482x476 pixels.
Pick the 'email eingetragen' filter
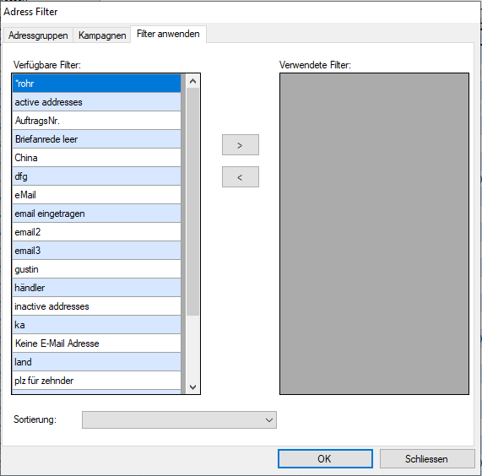(96, 214)
